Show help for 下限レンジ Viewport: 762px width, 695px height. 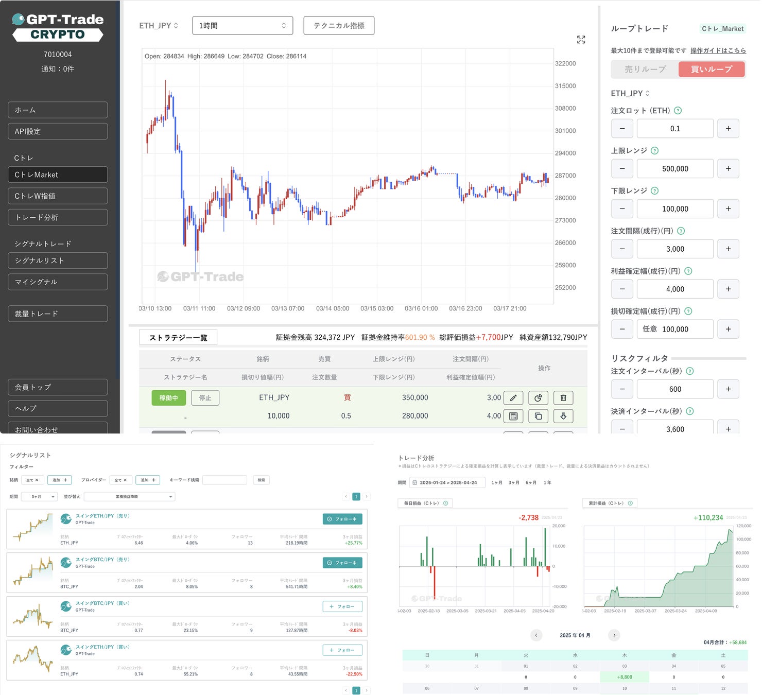pos(654,190)
